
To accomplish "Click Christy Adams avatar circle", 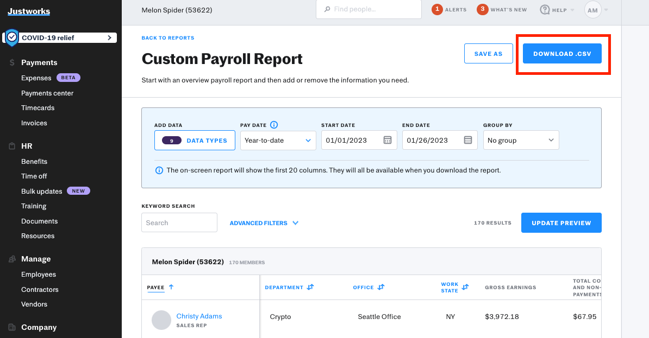I will [x=161, y=320].
